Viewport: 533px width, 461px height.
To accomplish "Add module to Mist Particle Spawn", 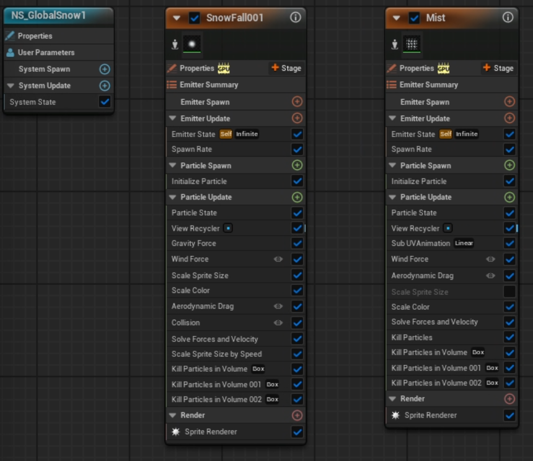I will click(x=509, y=165).
